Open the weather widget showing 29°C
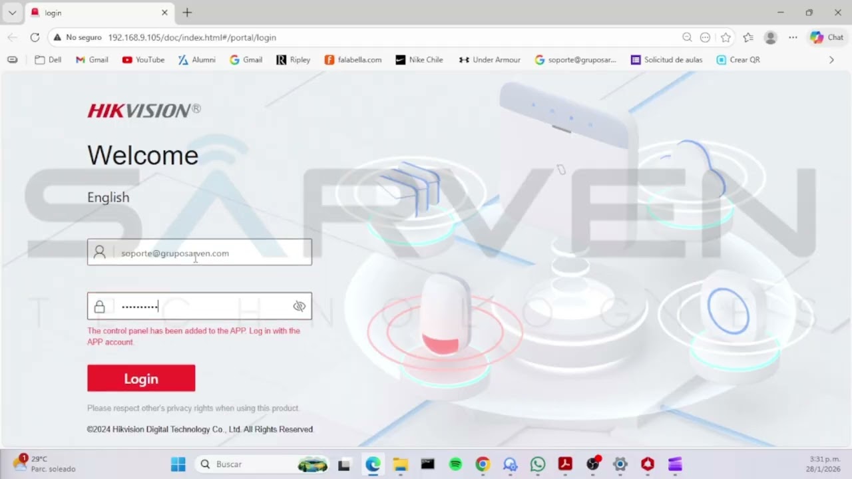The image size is (852, 479). pyautogui.click(x=44, y=464)
